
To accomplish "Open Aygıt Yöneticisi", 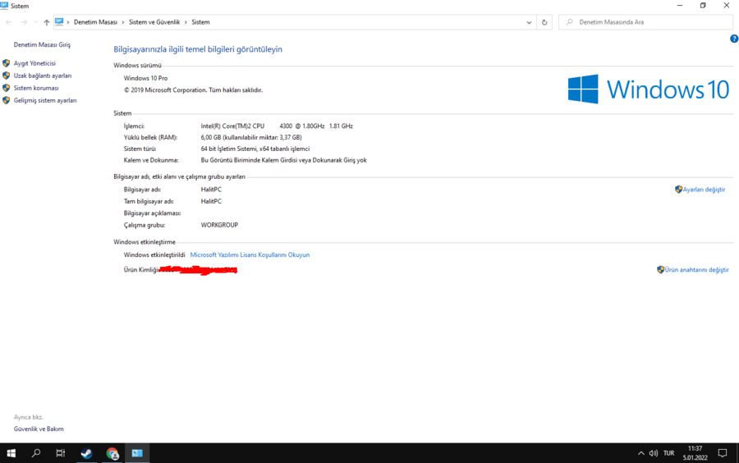I will [34, 63].
